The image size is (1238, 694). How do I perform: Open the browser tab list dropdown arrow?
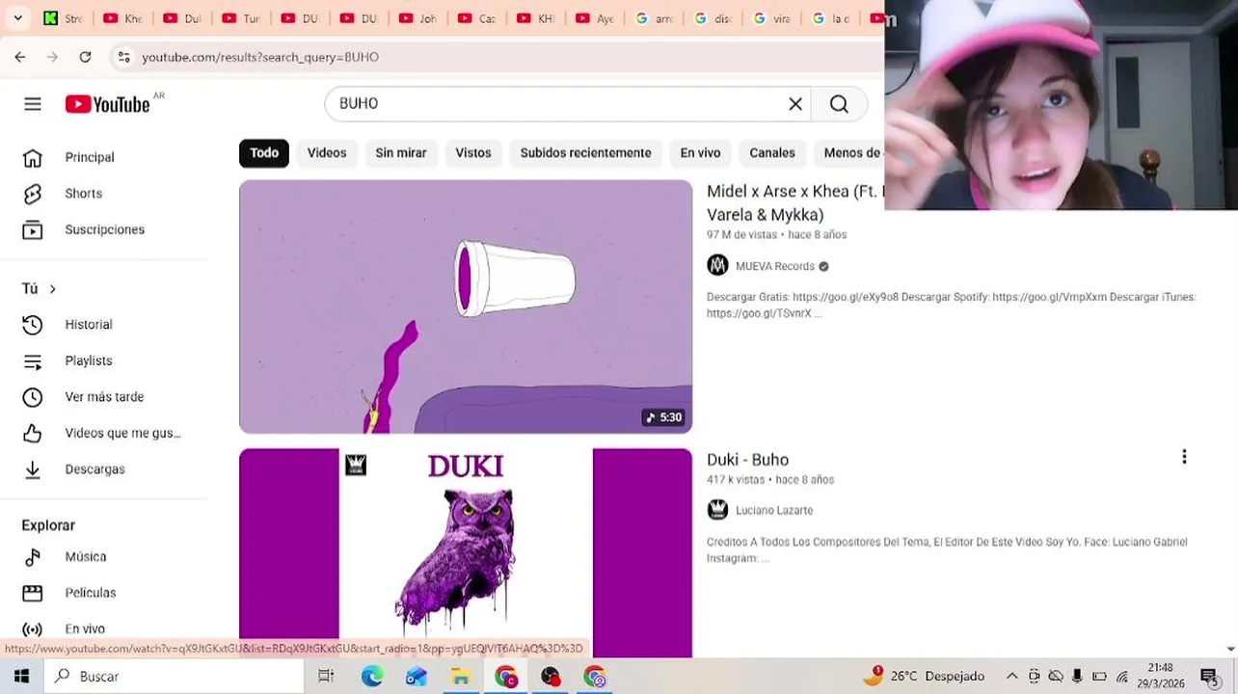pos(17,18)
